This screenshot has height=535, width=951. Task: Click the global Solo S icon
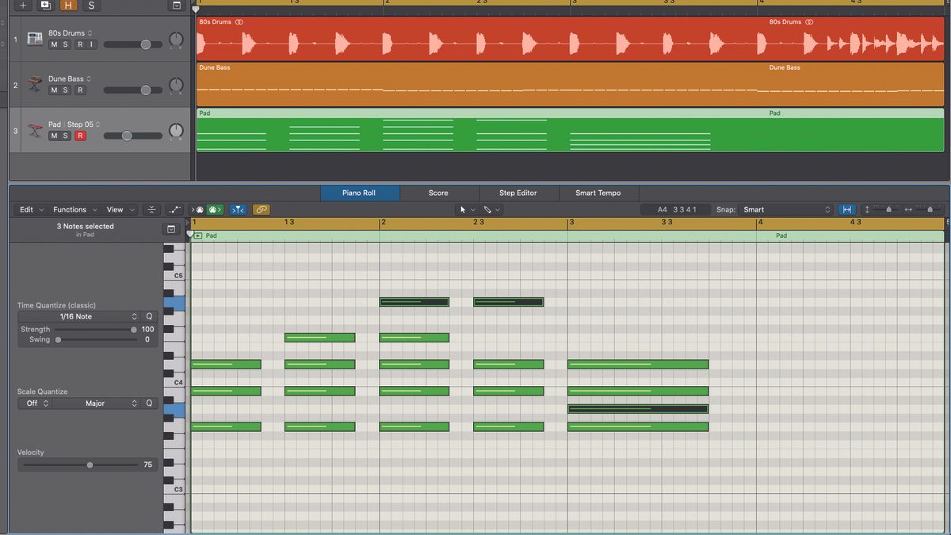pyautogui.click(x=91, y=6)
